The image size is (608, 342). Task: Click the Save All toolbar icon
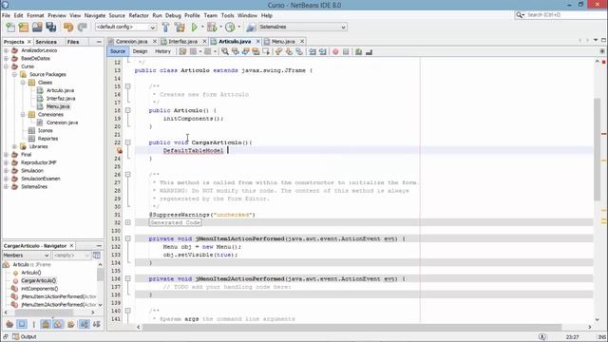(x=51, y=27)
